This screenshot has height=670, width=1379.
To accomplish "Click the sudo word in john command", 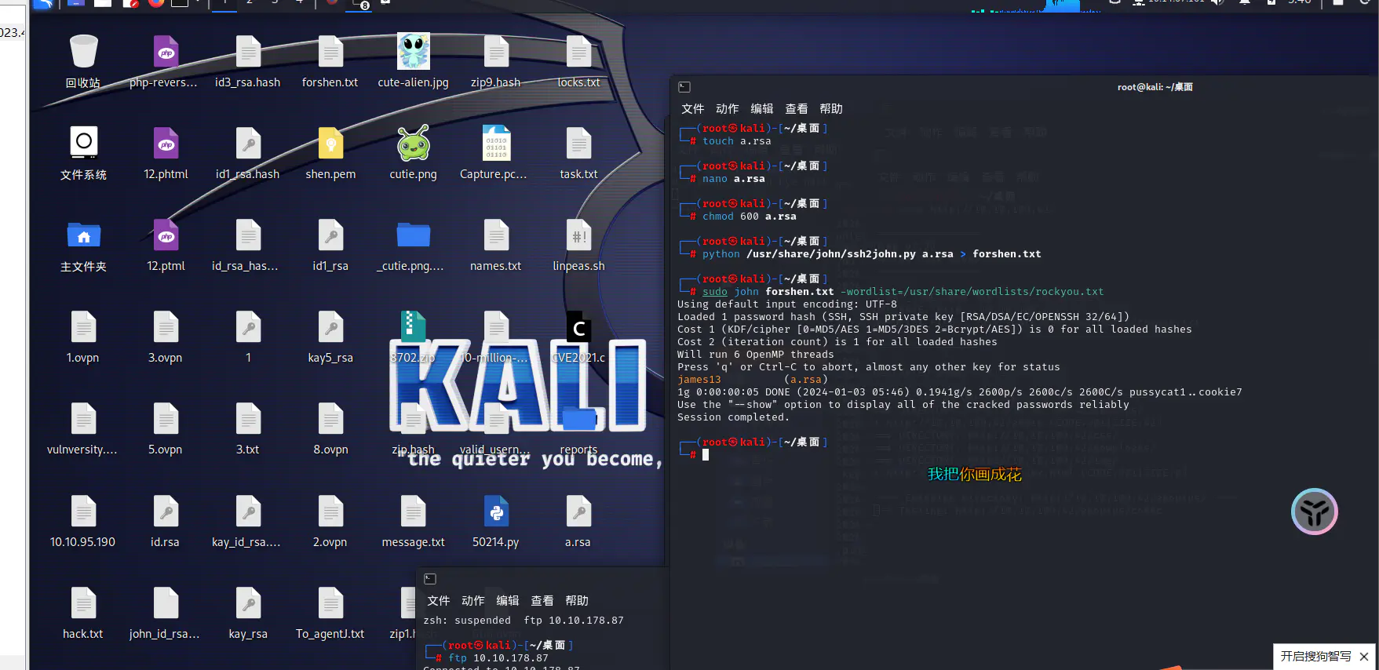I will point(714,292).
